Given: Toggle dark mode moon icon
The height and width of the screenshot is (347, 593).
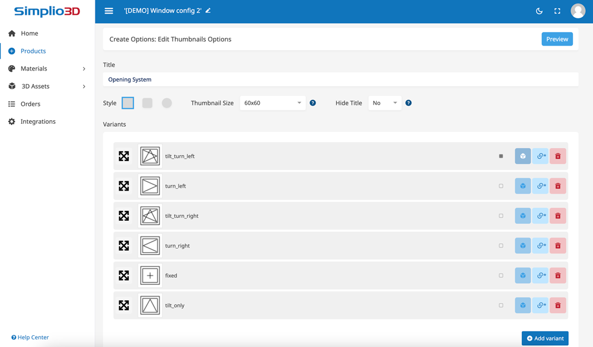Looking at the screenshot, I should (x=539, y=11).
